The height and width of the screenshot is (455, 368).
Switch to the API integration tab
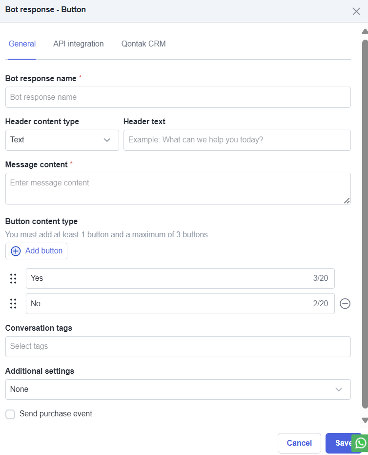(x=78, y=44)
